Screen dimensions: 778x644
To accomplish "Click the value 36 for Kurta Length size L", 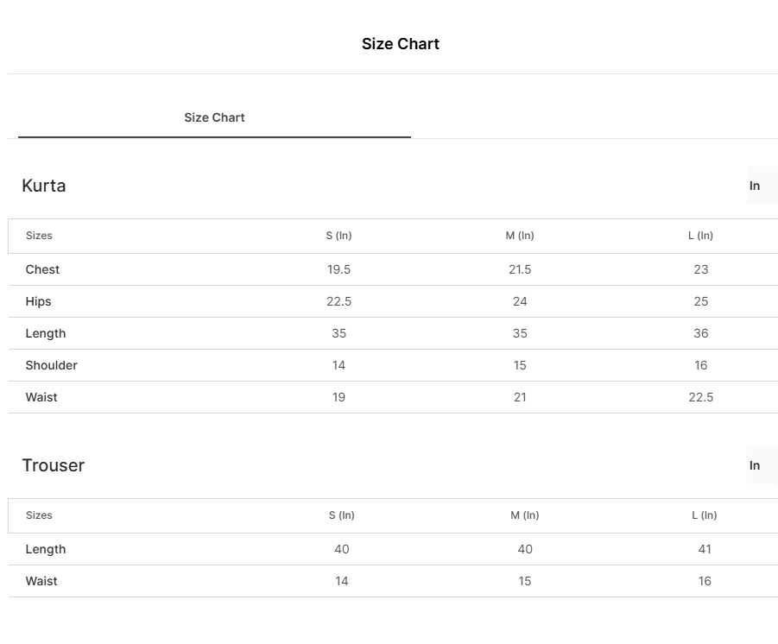I will coord(700,333).
